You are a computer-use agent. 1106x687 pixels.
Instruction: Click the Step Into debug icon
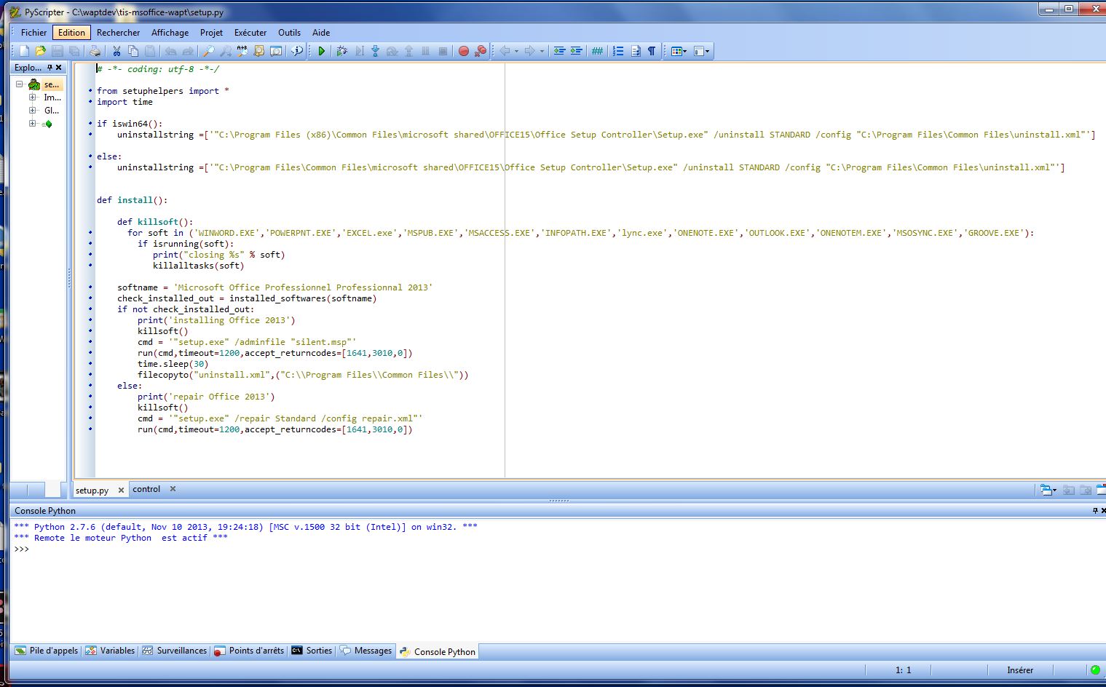[375, 51]
